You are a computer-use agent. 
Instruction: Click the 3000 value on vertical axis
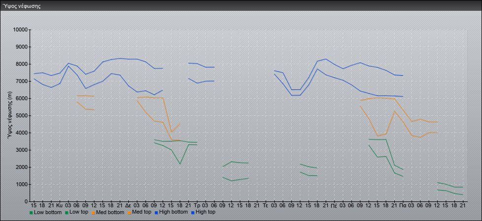(x=22, y=150)
